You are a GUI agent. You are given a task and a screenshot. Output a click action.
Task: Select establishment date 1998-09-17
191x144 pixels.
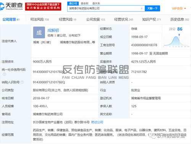point(139,37)
